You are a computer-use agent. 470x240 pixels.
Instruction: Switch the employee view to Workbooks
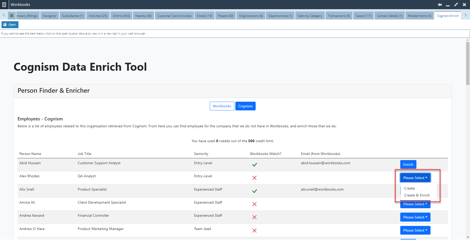pos(222,106)
